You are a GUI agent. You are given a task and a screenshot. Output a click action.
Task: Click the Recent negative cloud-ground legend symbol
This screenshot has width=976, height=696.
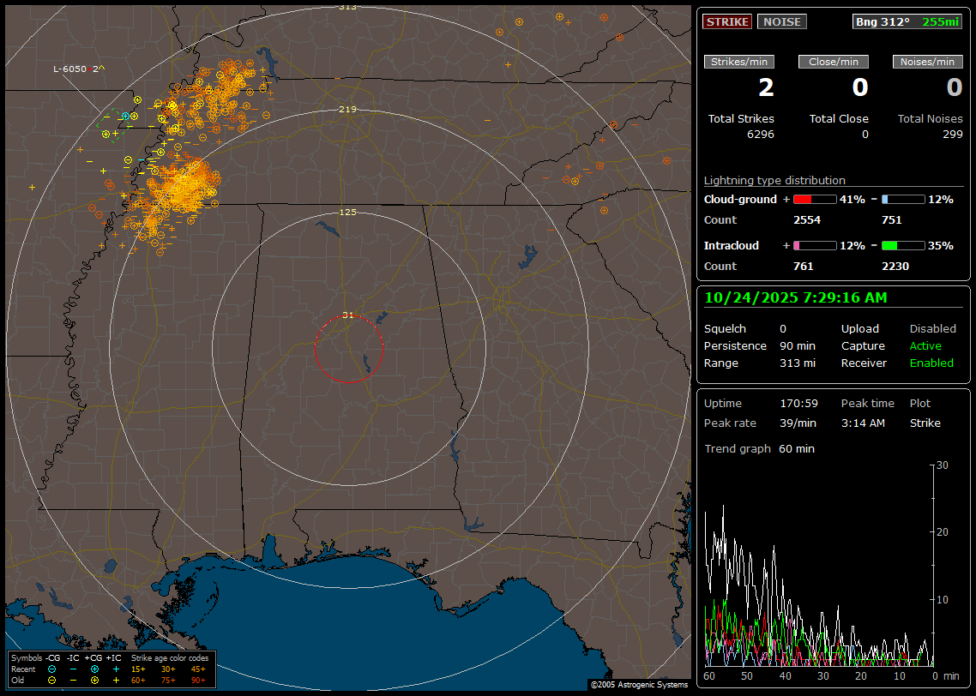51,669
